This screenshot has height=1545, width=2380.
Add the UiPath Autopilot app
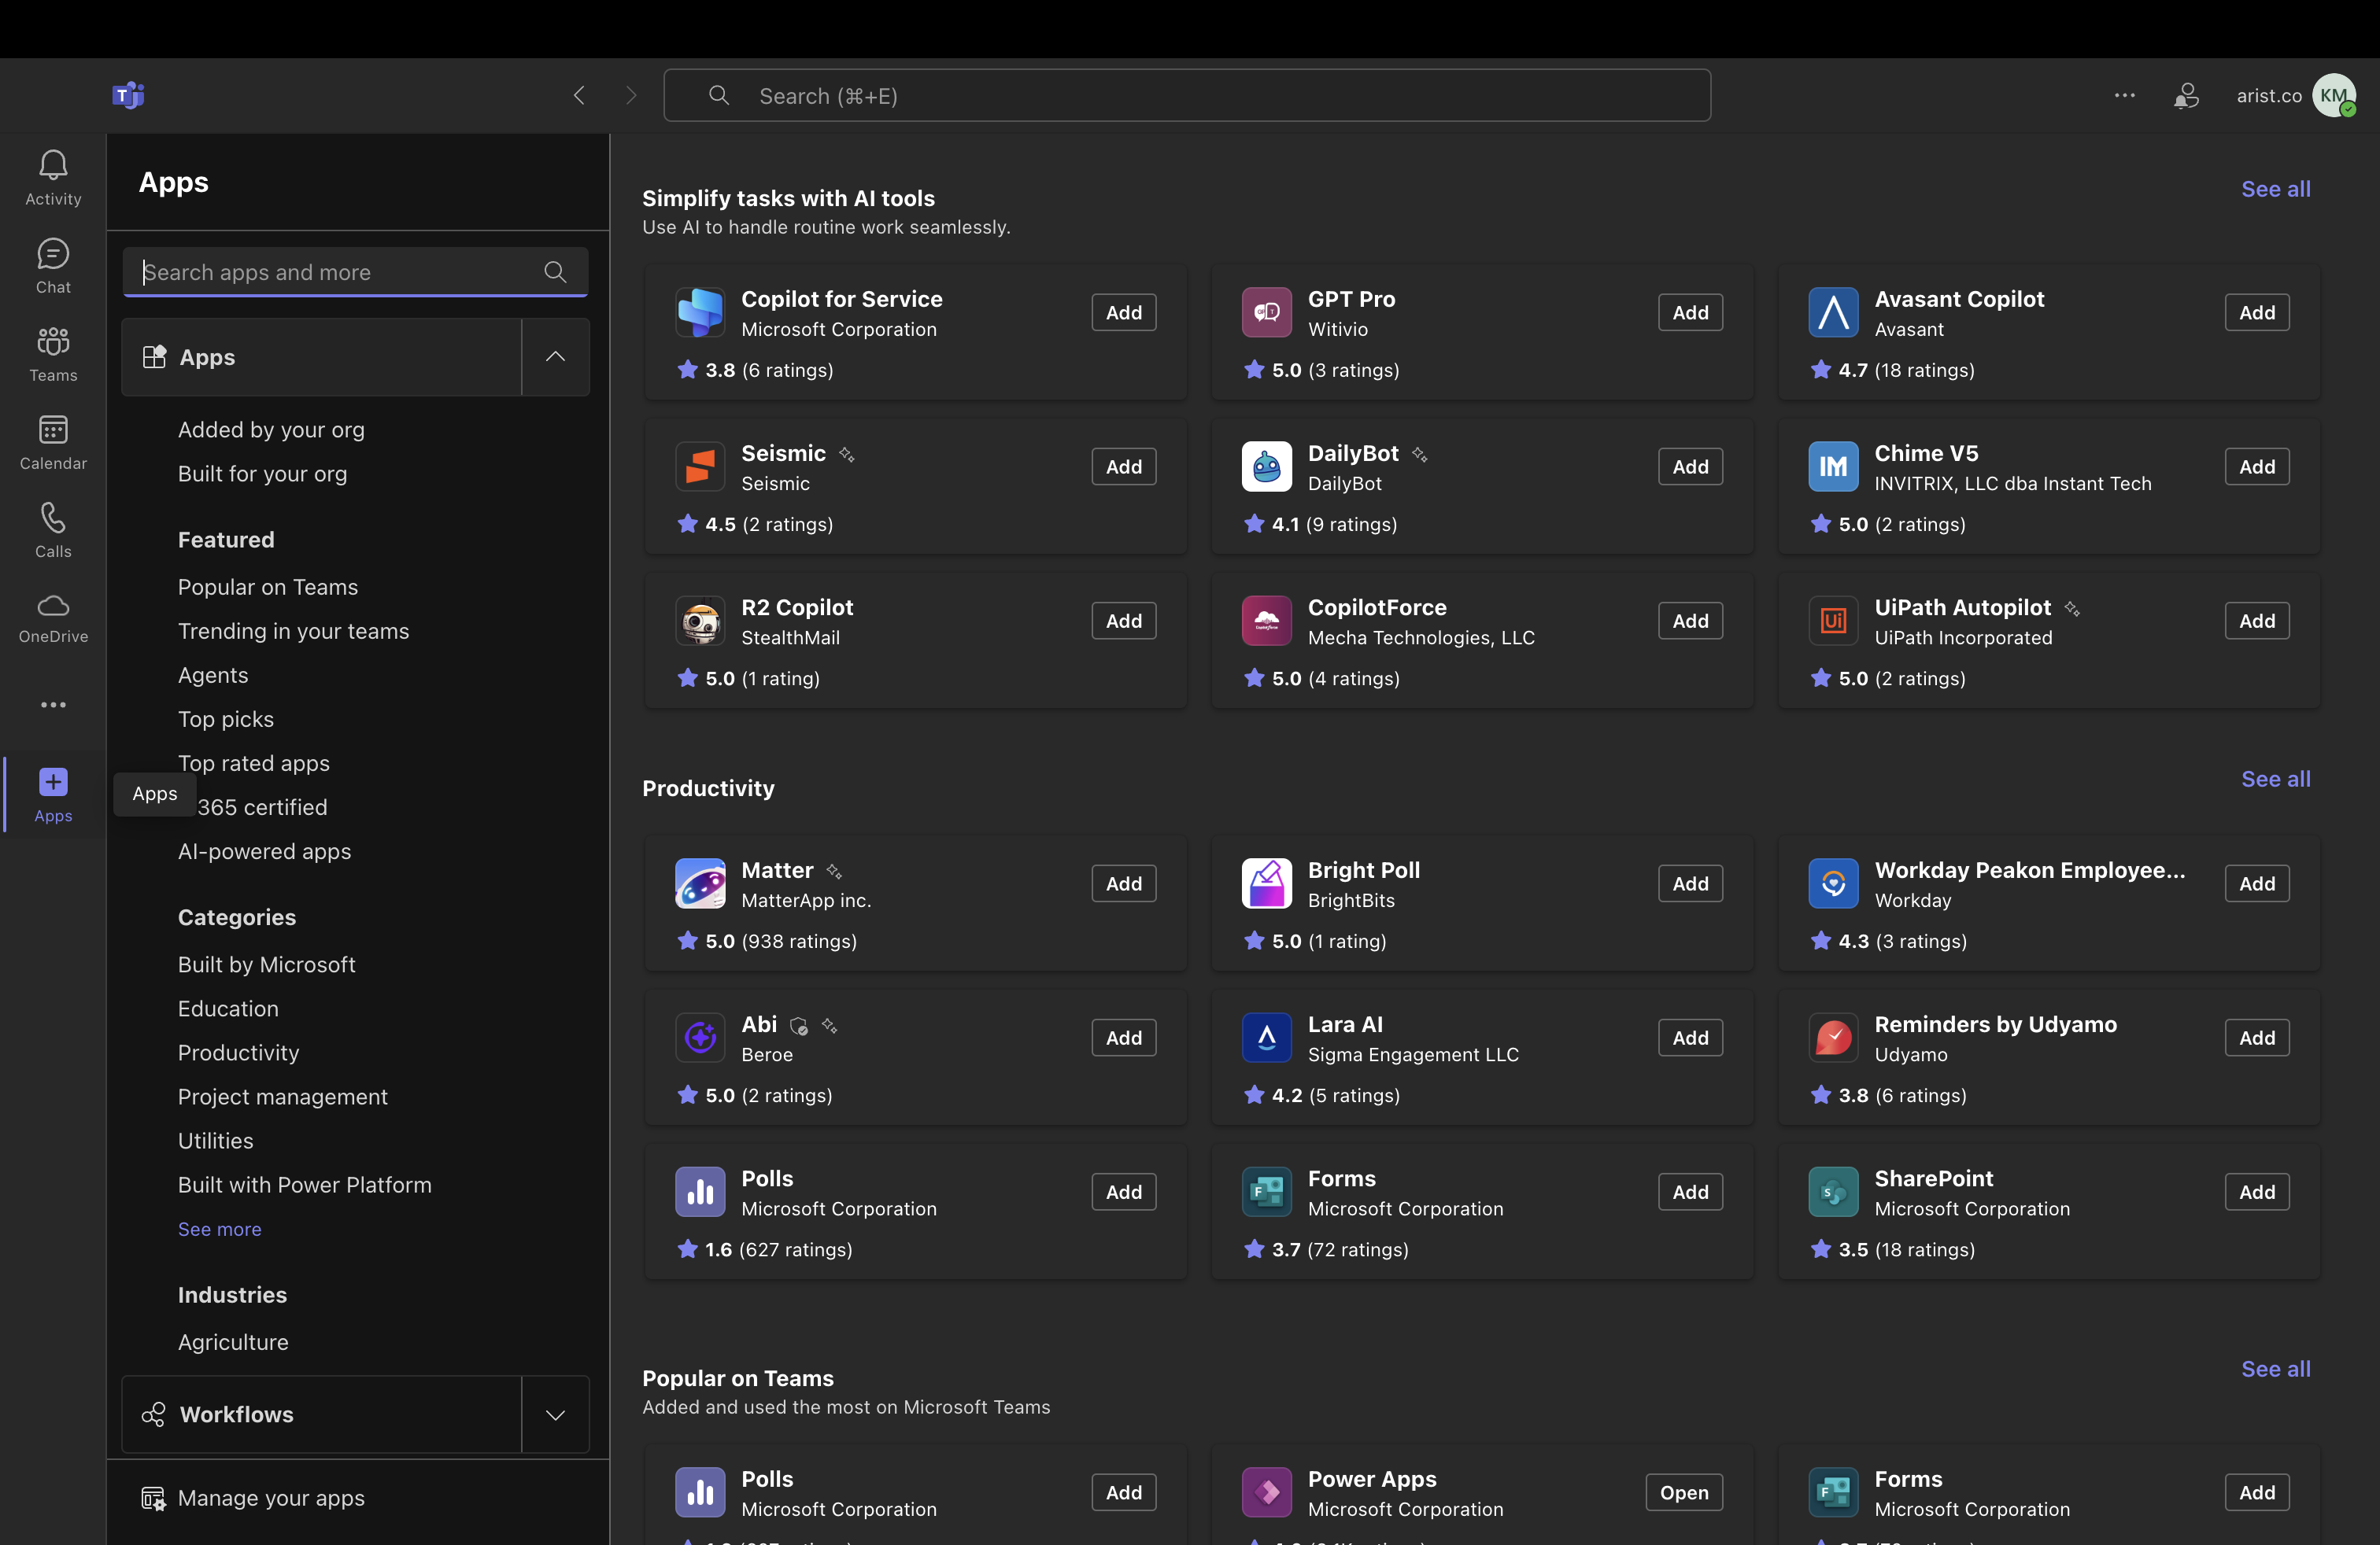click(x=2257, y=621)
